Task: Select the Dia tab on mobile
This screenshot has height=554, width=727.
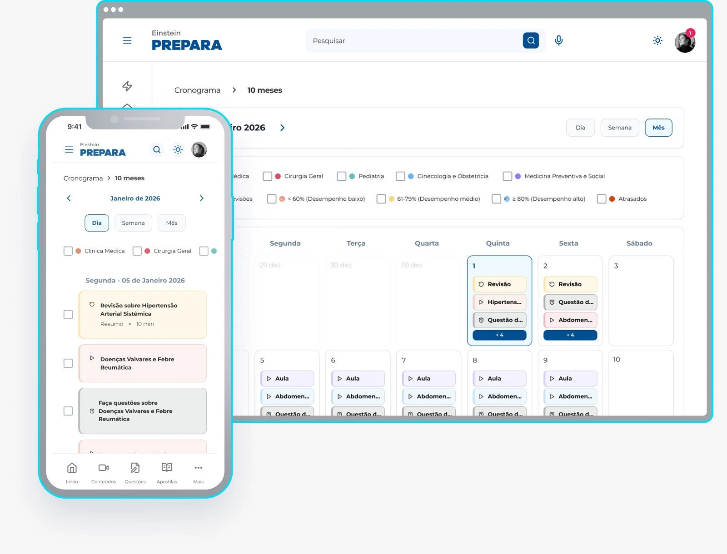Action: (x=97, y=223)
